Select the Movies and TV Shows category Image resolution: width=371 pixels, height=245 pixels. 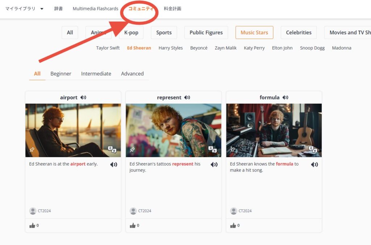coord(347,33)
